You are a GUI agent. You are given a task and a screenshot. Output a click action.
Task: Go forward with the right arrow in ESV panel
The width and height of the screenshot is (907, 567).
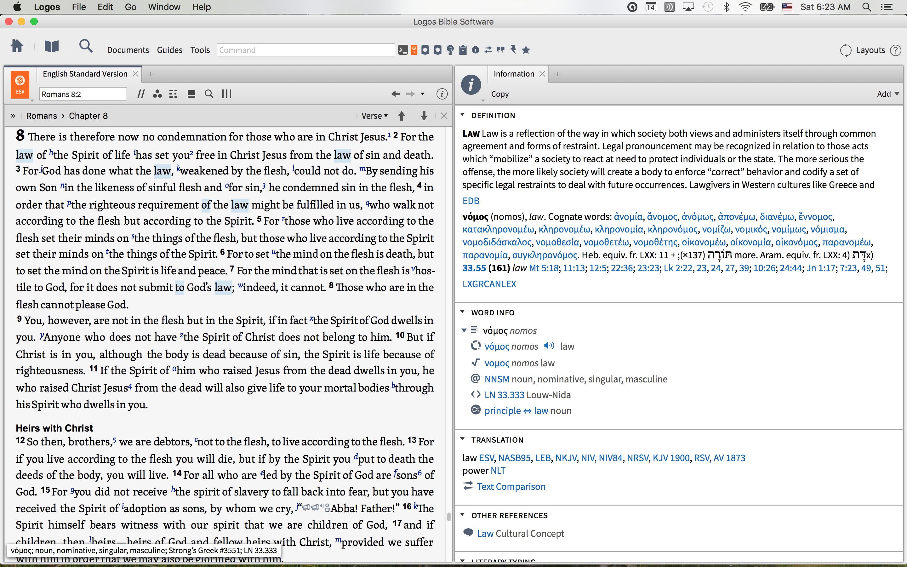pyautogui.click(x=410, y=94)
